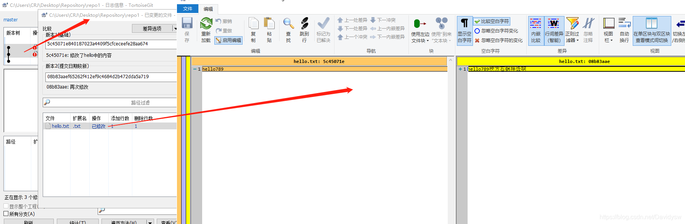Viewport: 685px width, 224px height.
Task: Click left pane header hello.txt: 5c45071e
Action: 319,61
